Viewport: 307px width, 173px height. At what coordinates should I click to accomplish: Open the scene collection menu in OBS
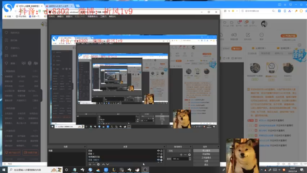92,17
